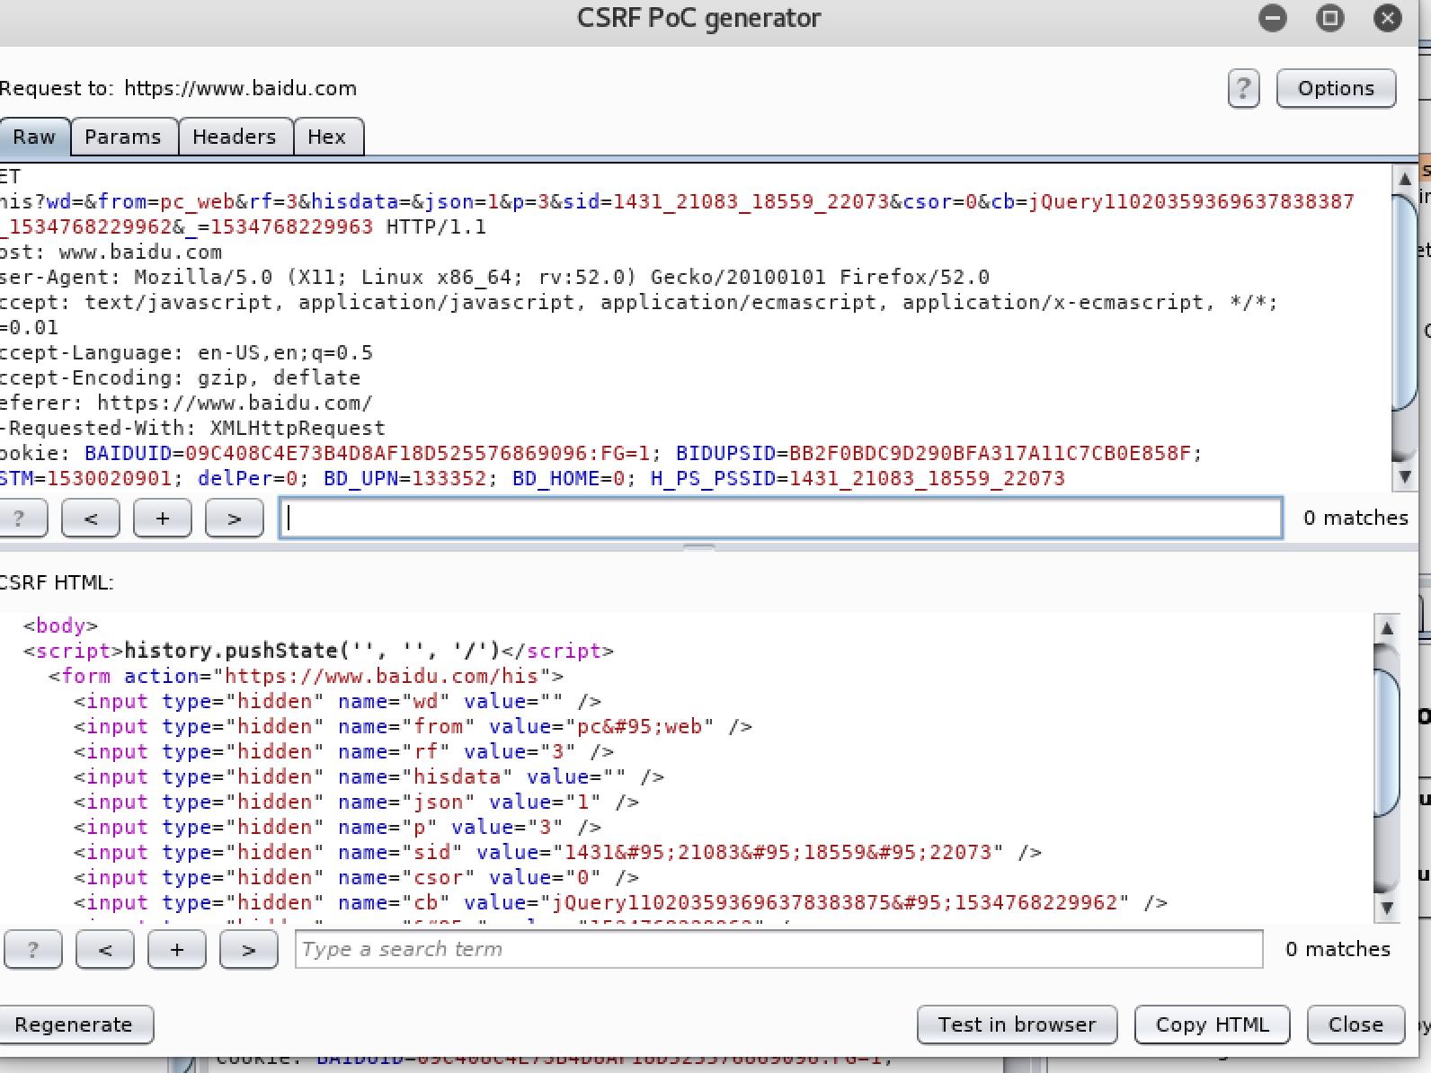
Task: Click request pane scrollbar up arrow
Action: (x=1405, y=179)
